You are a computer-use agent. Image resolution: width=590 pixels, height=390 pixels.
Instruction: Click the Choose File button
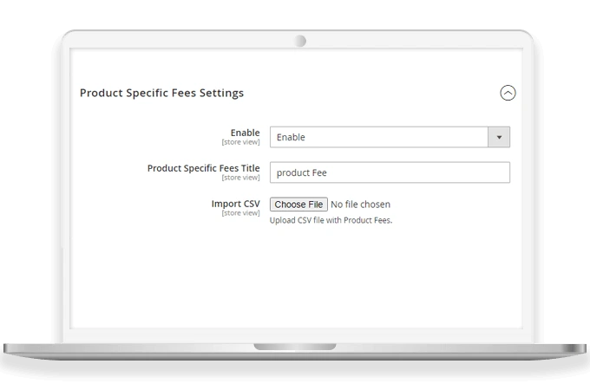[x=298, y=205]
